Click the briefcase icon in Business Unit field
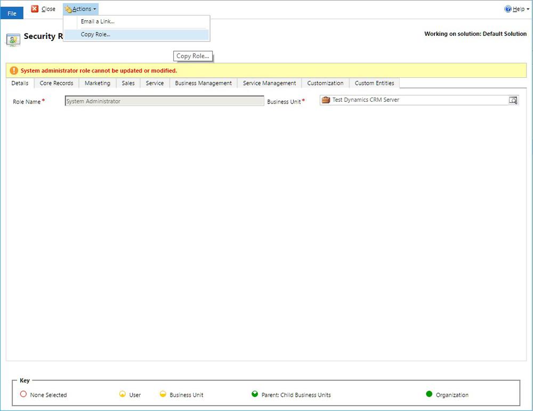This screenshot has width=533, height=411. (324, 100)
